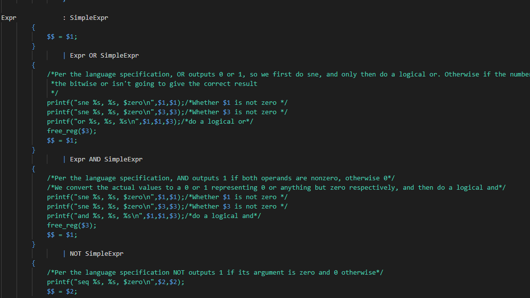Click the '$$ = $2;' assignment line
The width and height of the screenshot is (530, 298).
point(62,291)
